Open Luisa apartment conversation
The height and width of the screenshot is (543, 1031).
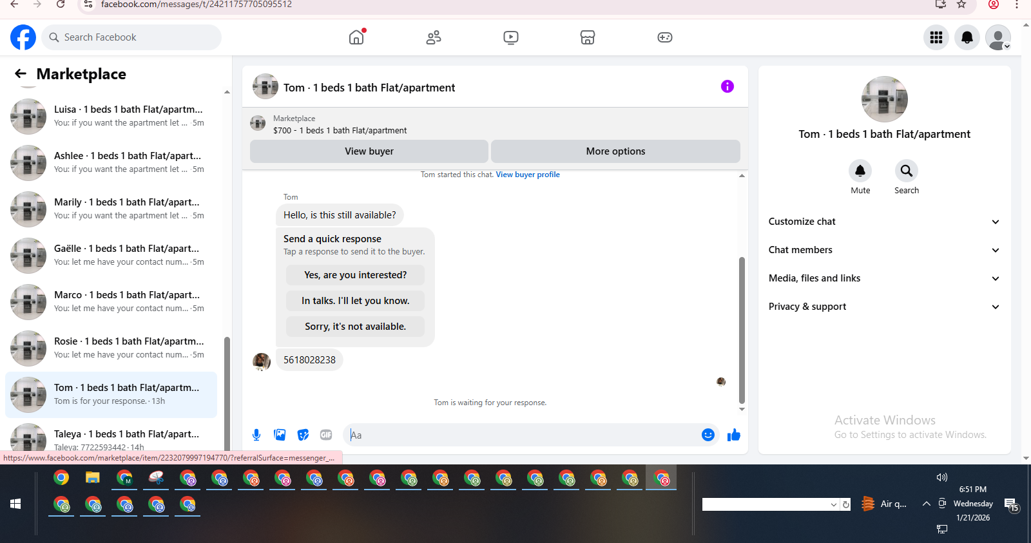tap(111, 117)
